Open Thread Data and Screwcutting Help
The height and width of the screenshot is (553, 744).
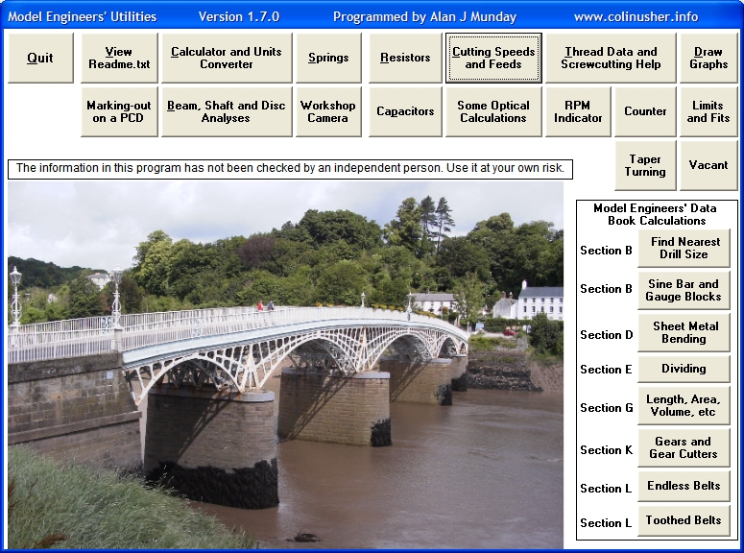[x=611, y=58]
